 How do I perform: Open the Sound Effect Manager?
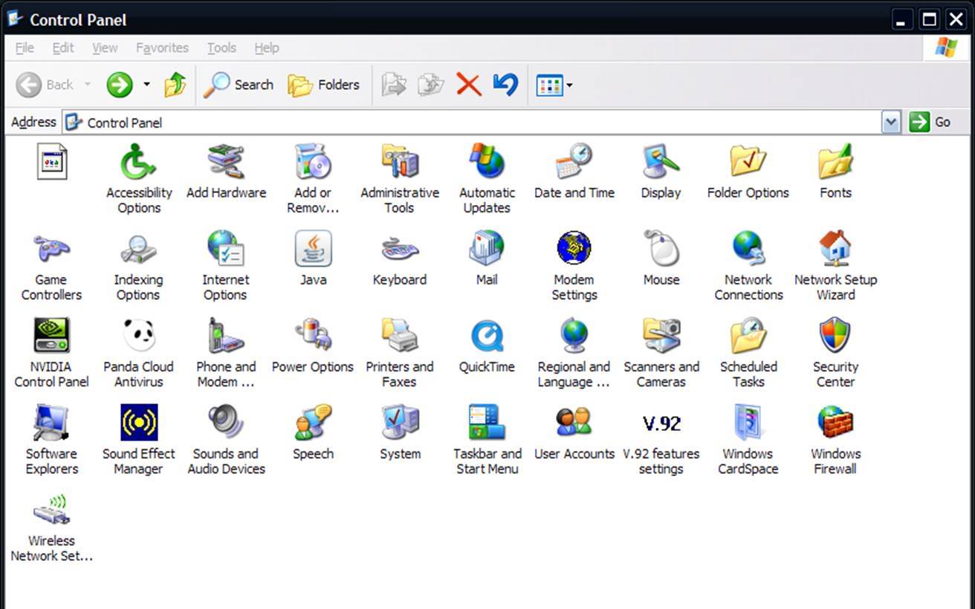138,423
